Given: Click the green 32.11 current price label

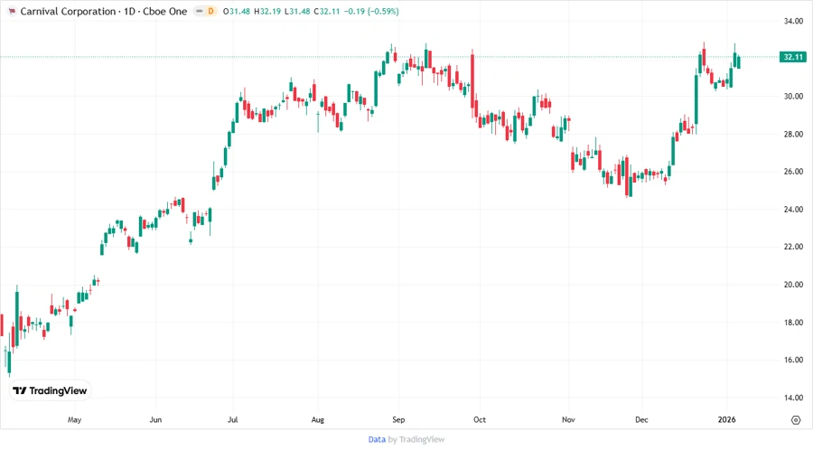Looking at the screenshot, I should [793, 57].
